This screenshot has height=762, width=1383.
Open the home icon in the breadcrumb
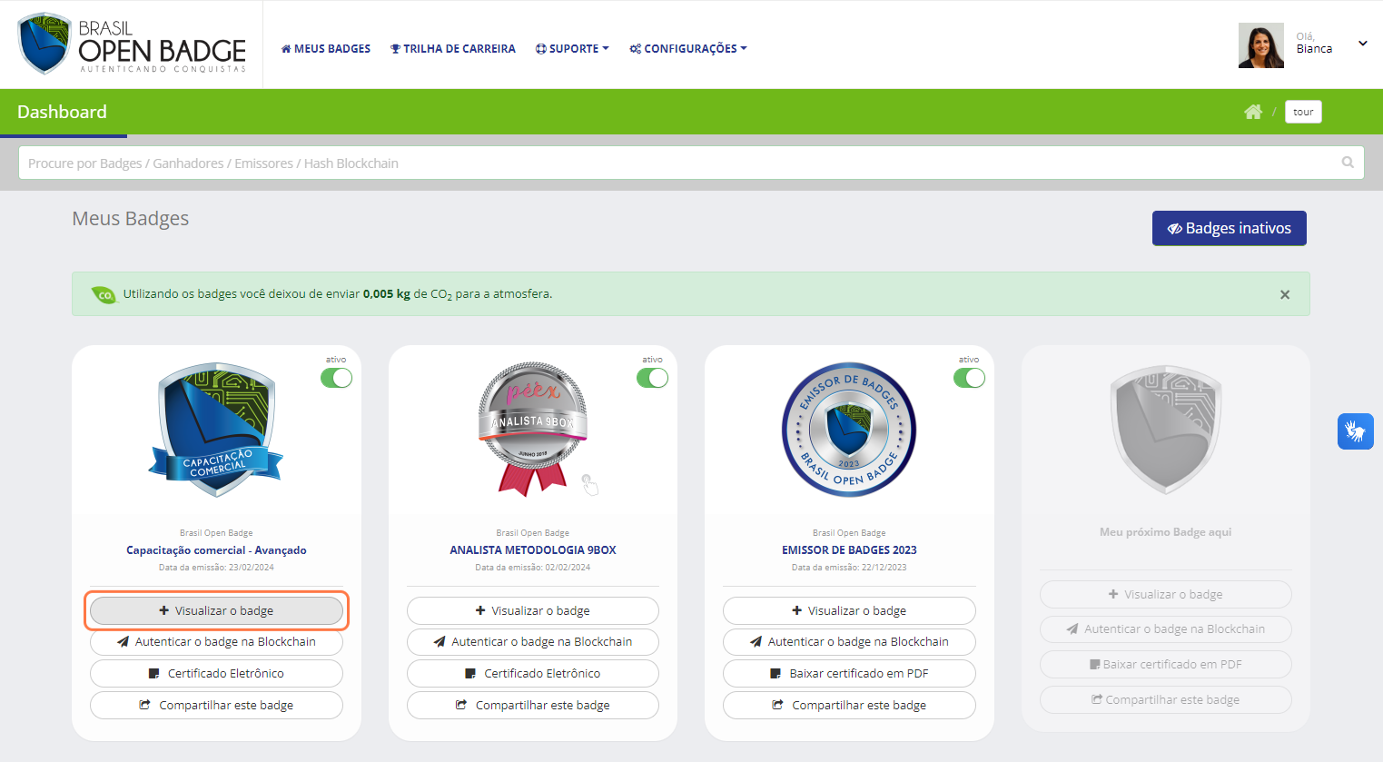1253,112
